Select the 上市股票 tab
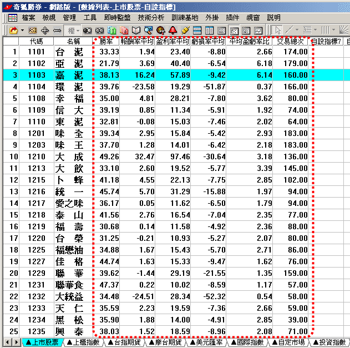The width and height of the screenshot is (350, 348). tap(42, 342)
